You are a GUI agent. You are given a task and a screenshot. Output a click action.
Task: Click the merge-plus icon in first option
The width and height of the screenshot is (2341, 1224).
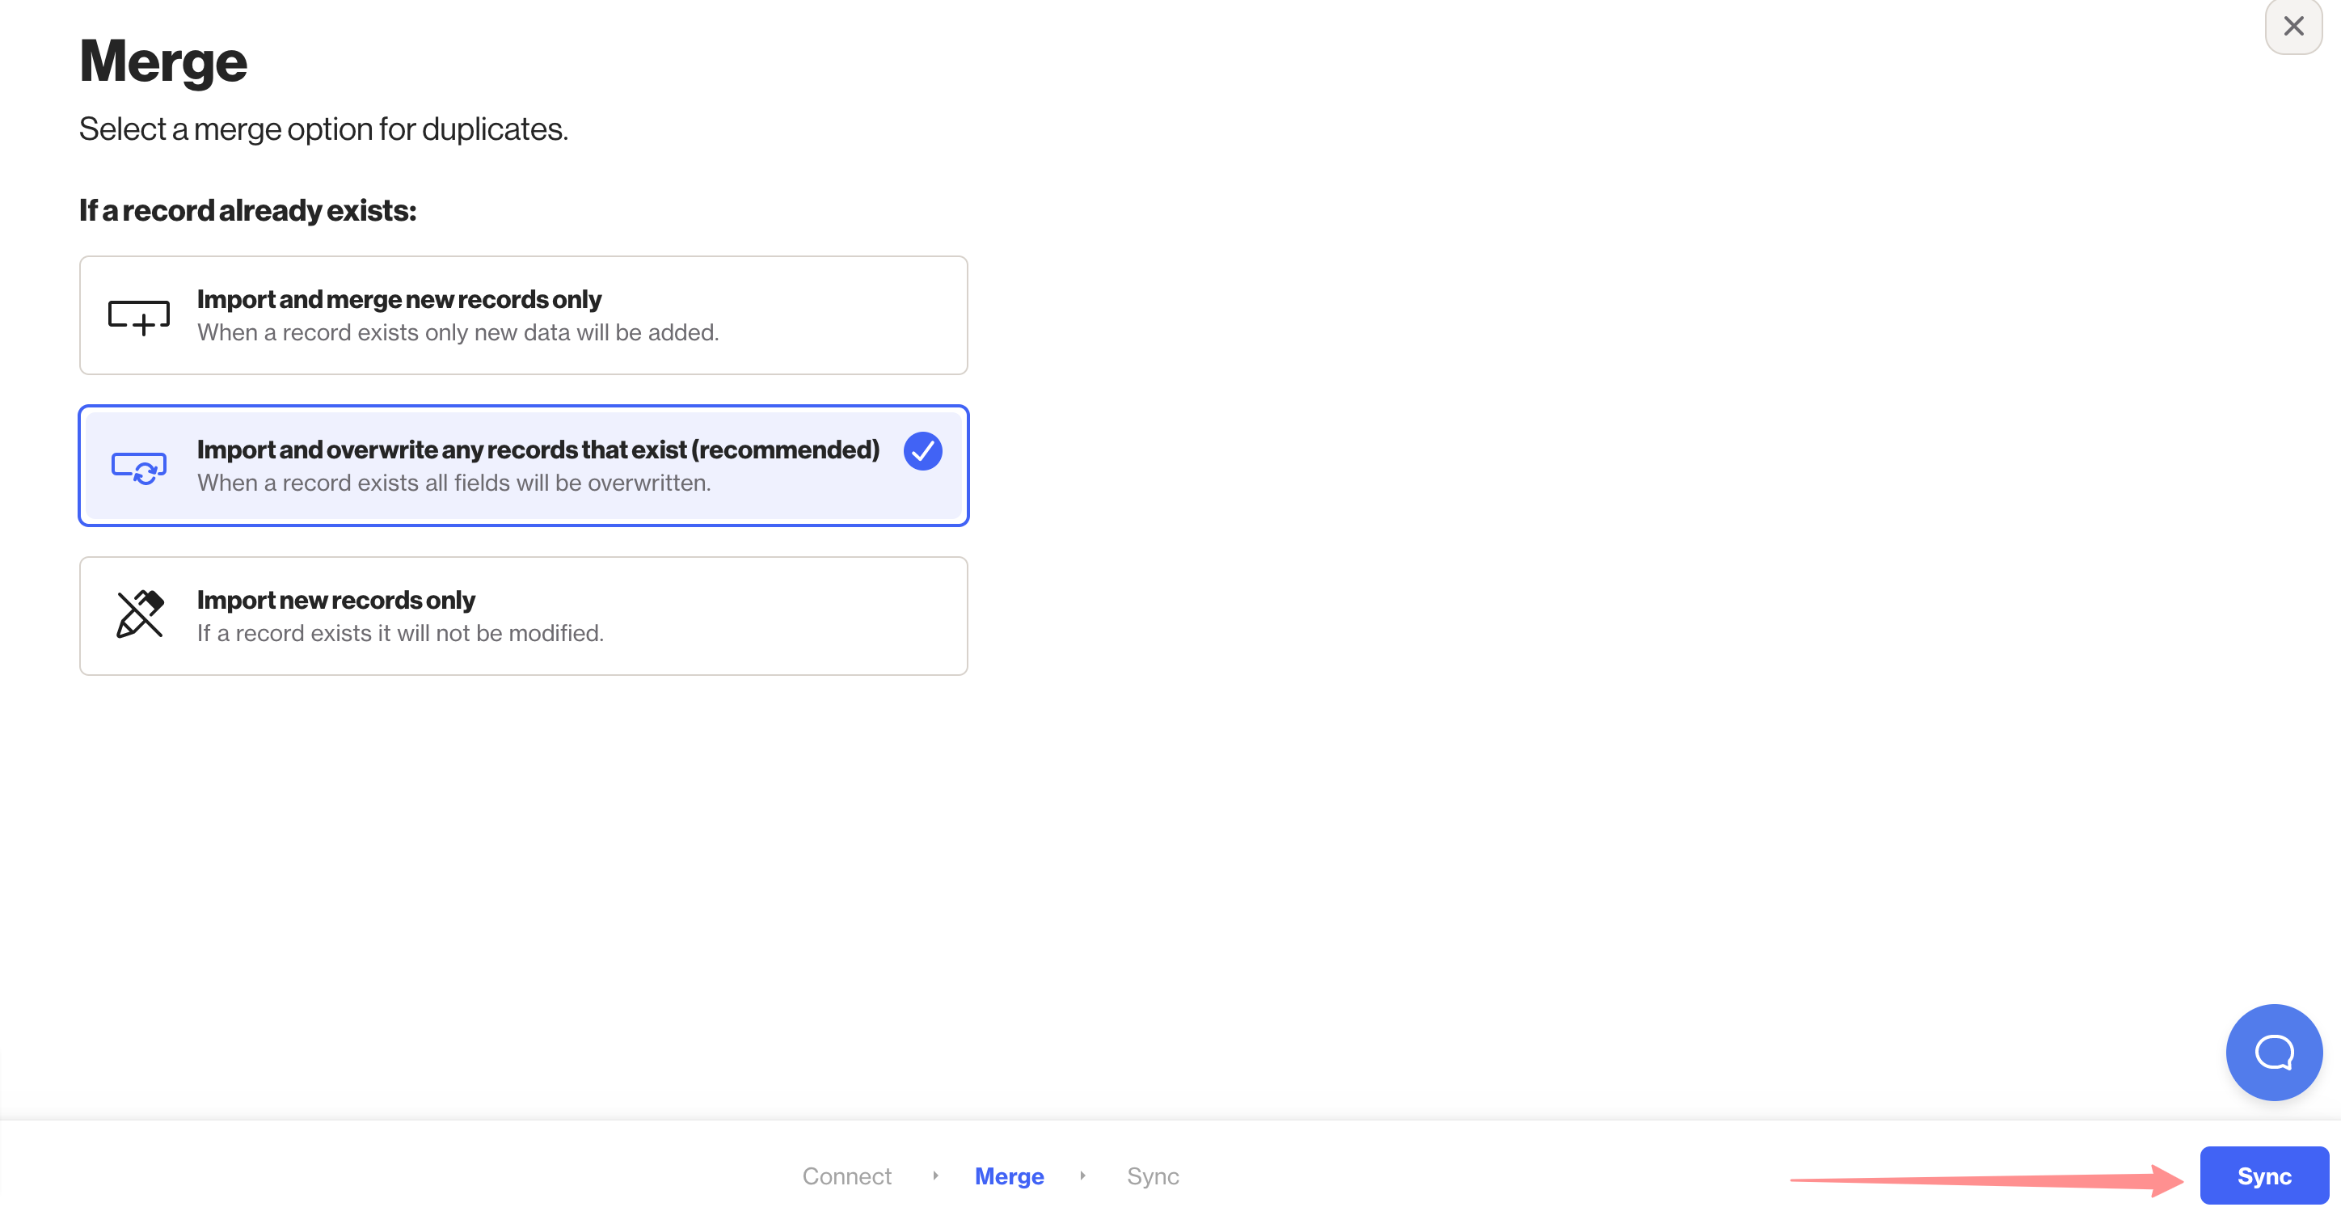click(139, 317)
